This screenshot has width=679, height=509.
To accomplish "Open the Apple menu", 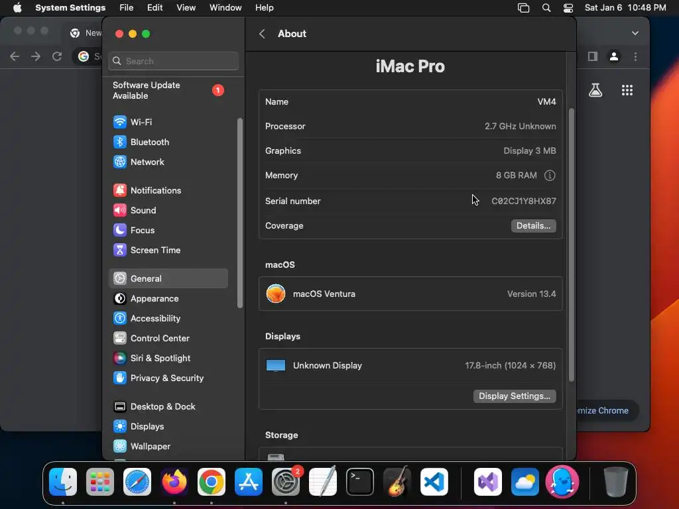I will click(x=17, y=8).
